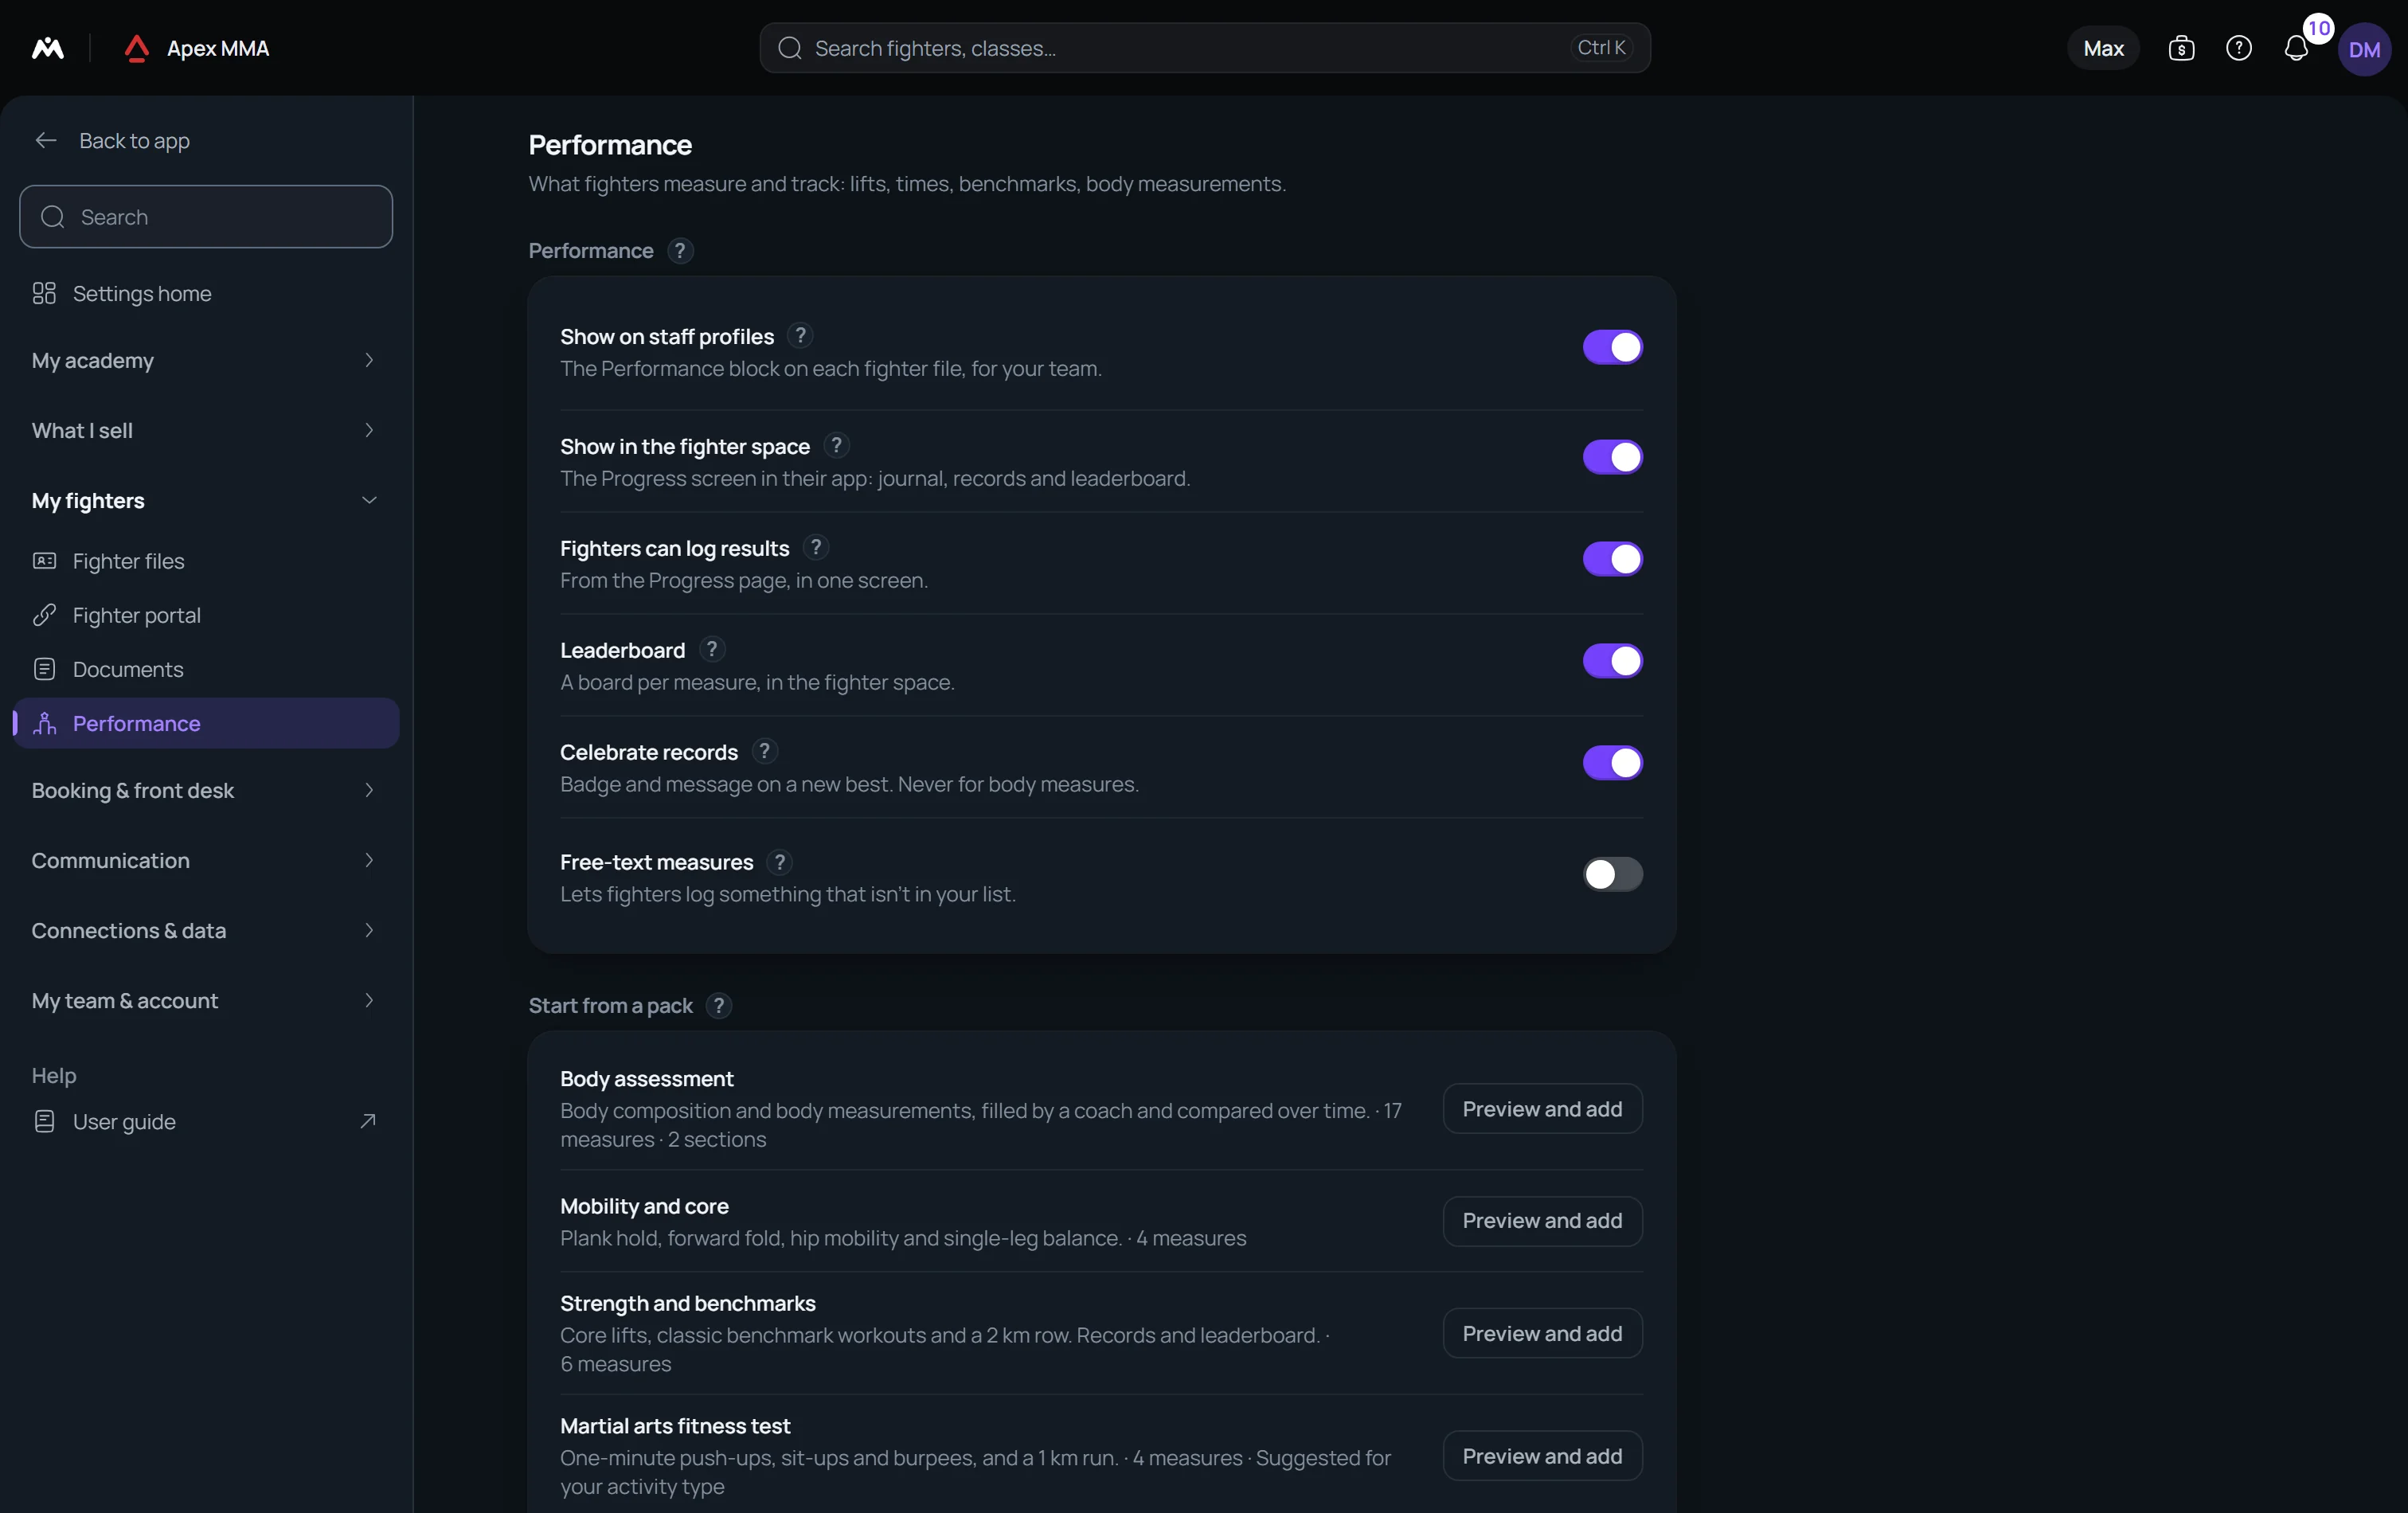
Task: Expand the Communication section
Action: (205, 860)
